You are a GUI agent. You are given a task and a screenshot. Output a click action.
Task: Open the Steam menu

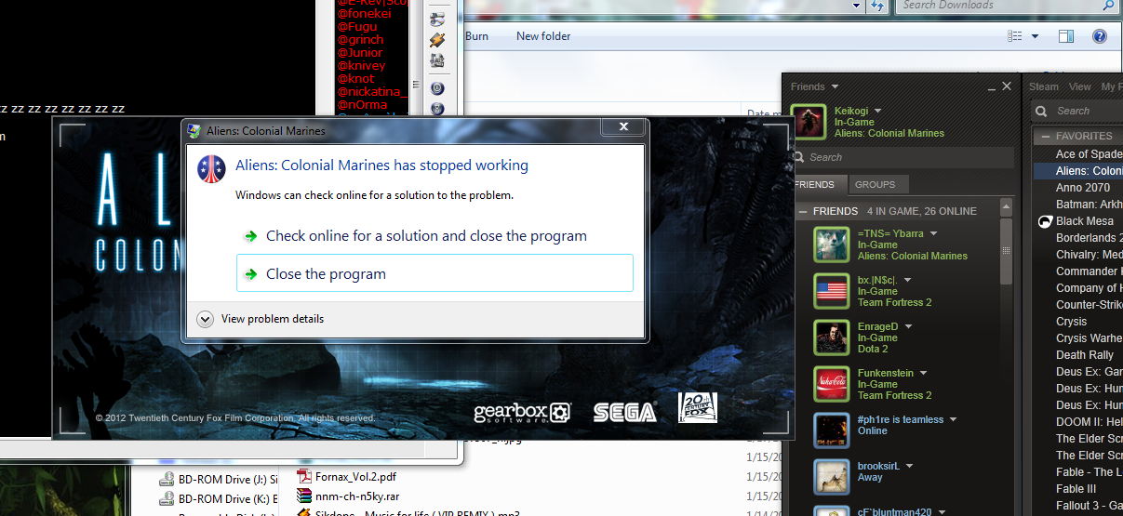pos(1043,86)
